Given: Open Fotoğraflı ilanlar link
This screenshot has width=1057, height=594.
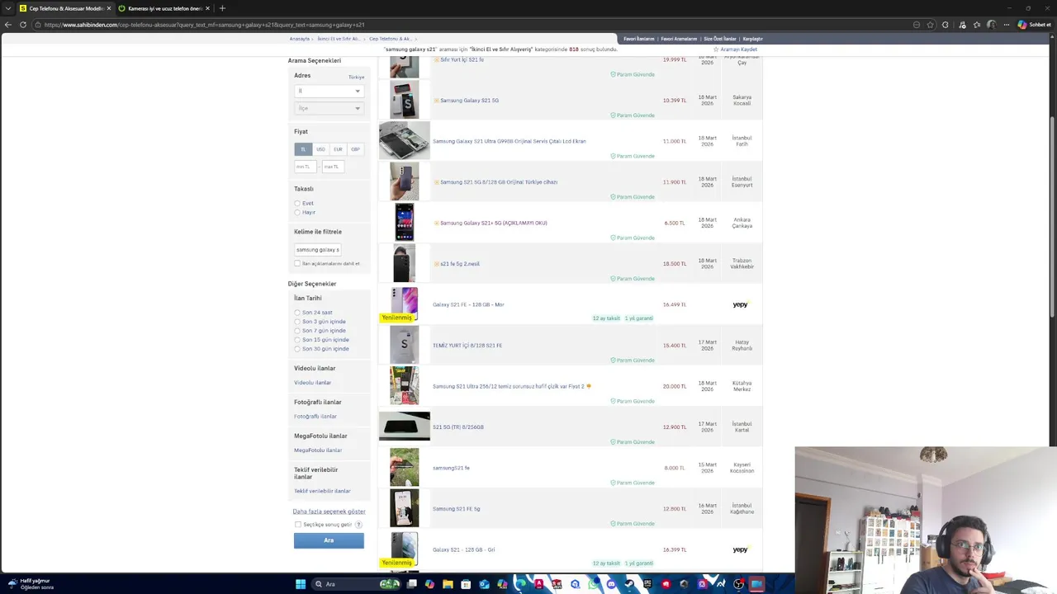Looking at the screenshot, I should [x=315, y=417].
